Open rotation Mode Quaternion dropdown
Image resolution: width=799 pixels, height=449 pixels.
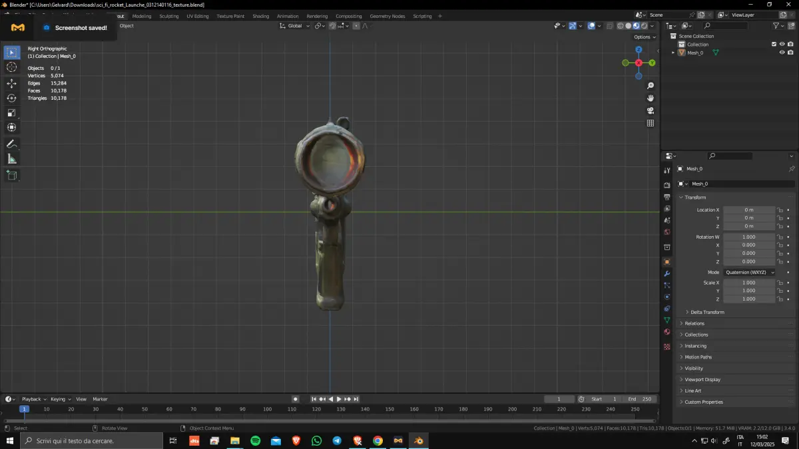click(750, 272)
